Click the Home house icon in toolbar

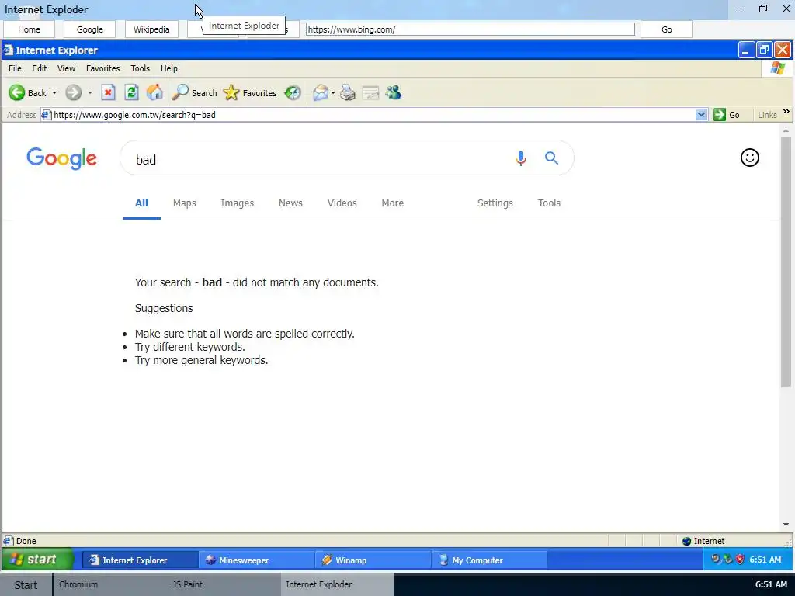pos(154,93)
